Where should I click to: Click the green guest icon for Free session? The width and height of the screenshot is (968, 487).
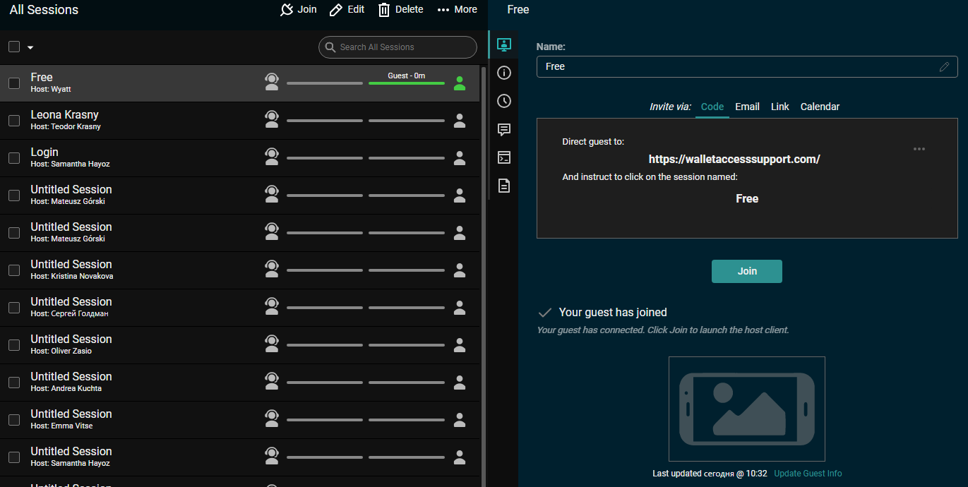[x=460, y=83]
